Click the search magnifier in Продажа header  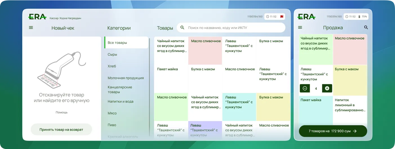coord(366,28)
